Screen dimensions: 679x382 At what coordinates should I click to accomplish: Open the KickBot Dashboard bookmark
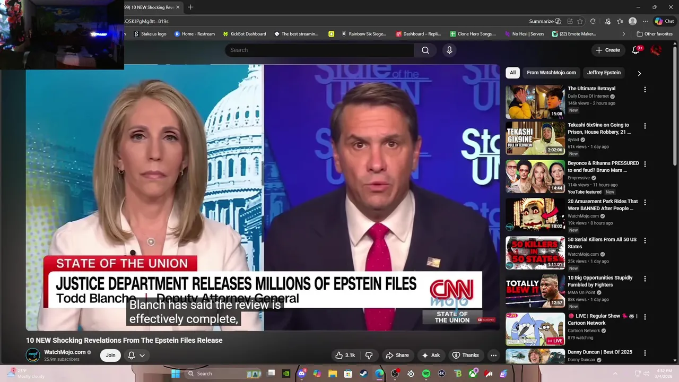click(x=244, y=34)
